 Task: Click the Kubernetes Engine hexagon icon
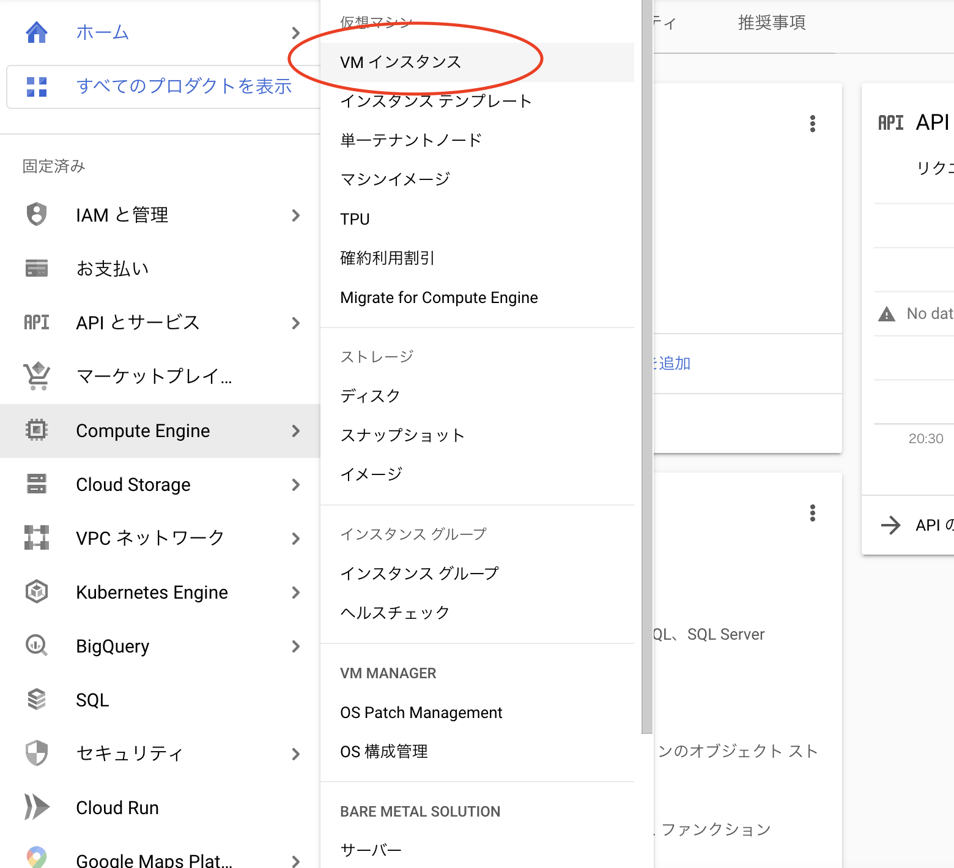pyautogui.click(x=37, y=591)
